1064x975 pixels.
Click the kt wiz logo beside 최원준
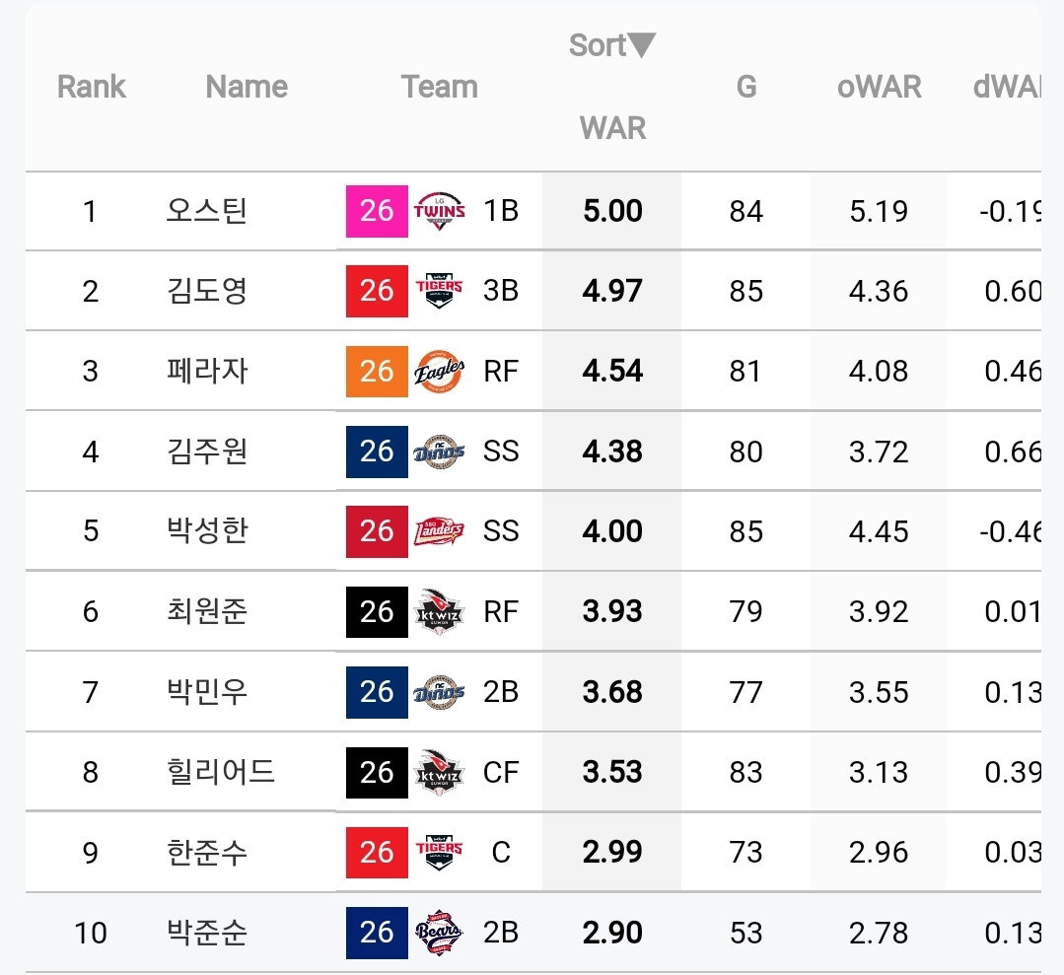tap(439, 611)
